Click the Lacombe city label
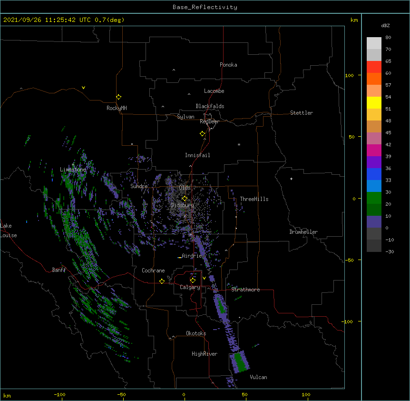Image resolution: width=410 pixels, height=401 pixels. 214,91
